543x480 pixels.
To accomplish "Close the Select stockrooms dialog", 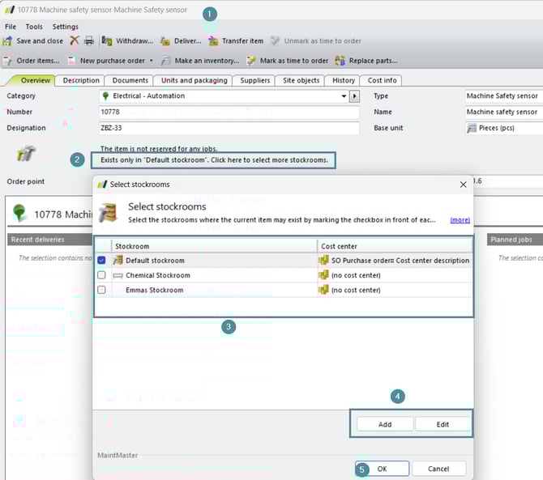I will (463, 185).
